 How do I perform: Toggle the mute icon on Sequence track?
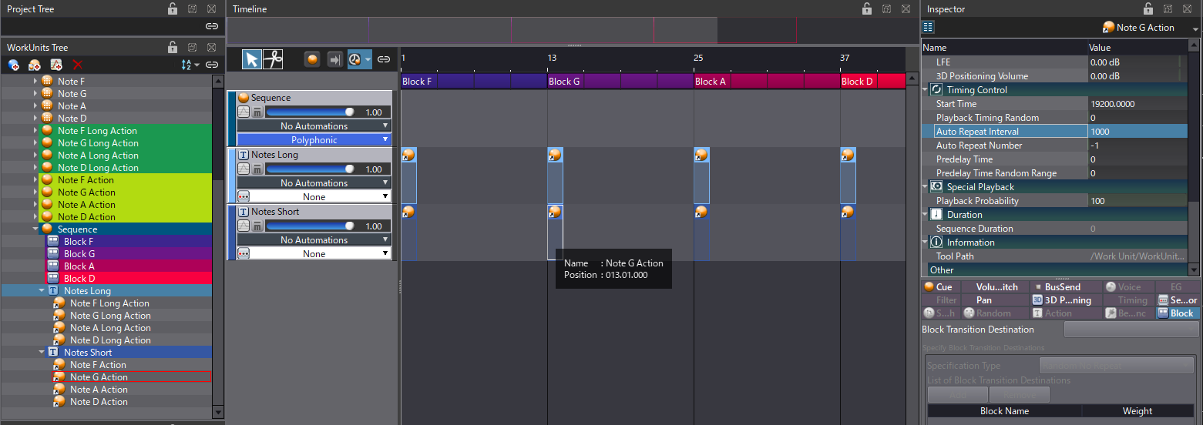(x=257, y=112)
